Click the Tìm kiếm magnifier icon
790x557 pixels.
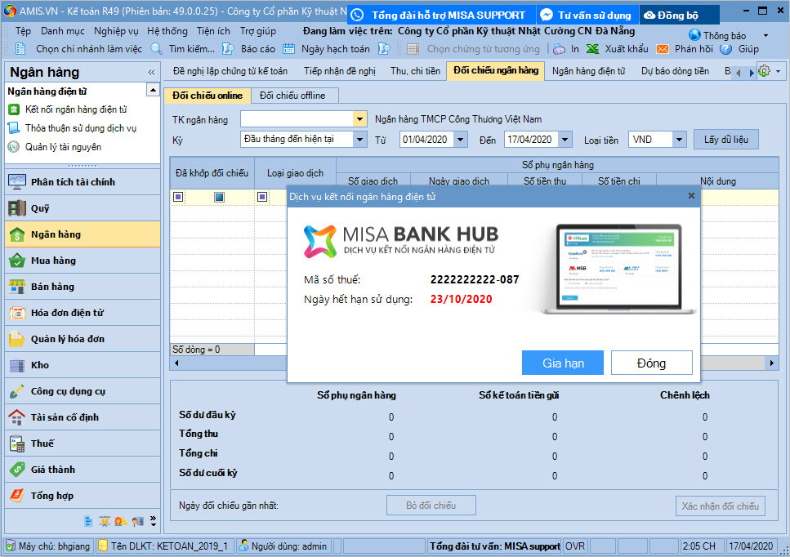(156, 49)
